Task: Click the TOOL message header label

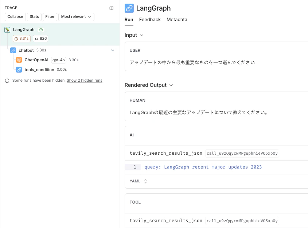Action: point(135,202)
